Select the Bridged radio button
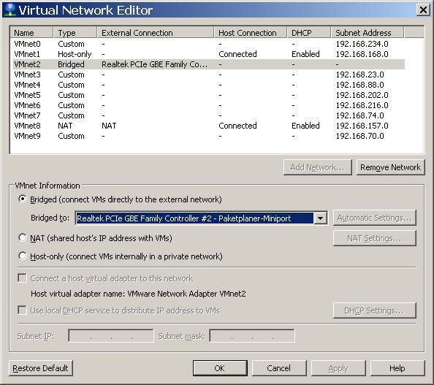This screenshot has height=385, width=434. [x=23, y=199]
